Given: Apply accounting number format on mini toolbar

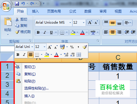Looking at the screenshot, I should [x=62, y=47].
